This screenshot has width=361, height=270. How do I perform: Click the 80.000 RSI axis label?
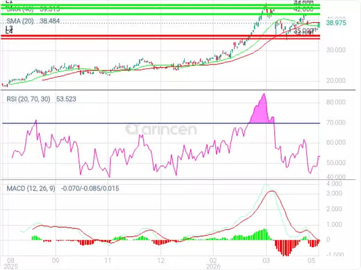(x=336, y=102)
